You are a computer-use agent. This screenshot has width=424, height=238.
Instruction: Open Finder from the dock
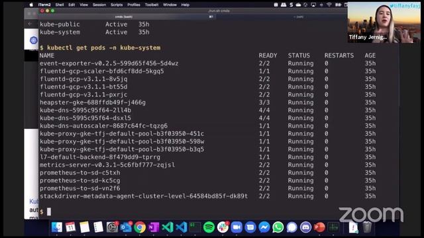tap(57, 227)
